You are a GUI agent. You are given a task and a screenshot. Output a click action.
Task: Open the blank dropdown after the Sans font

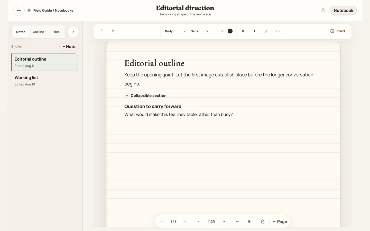coord(218,31)
